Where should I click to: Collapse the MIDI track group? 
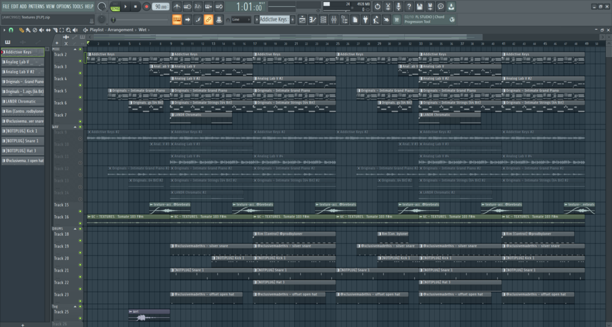pos(76,49)
